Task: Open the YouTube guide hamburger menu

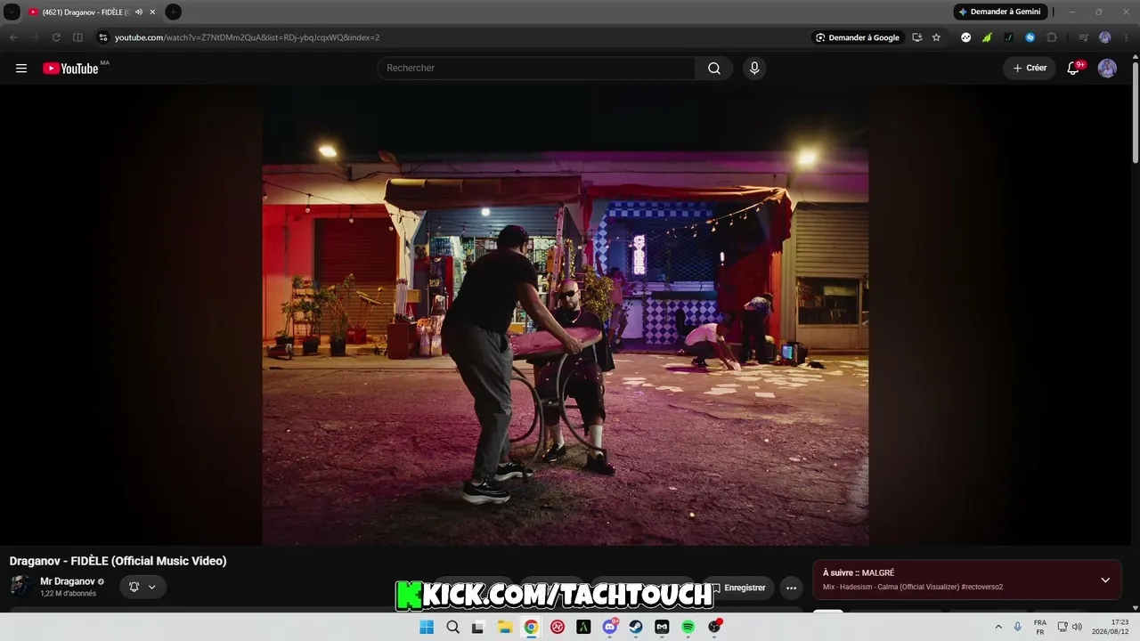Action: click(21, 69)
